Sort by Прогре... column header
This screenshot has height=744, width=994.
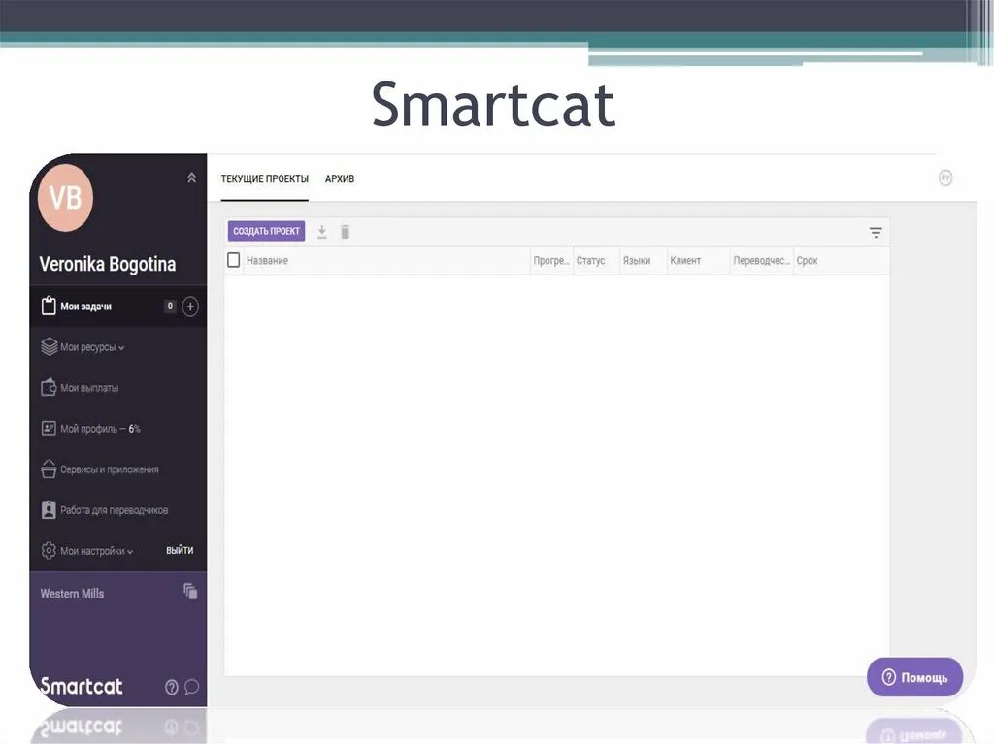click(x=551, y=261)
